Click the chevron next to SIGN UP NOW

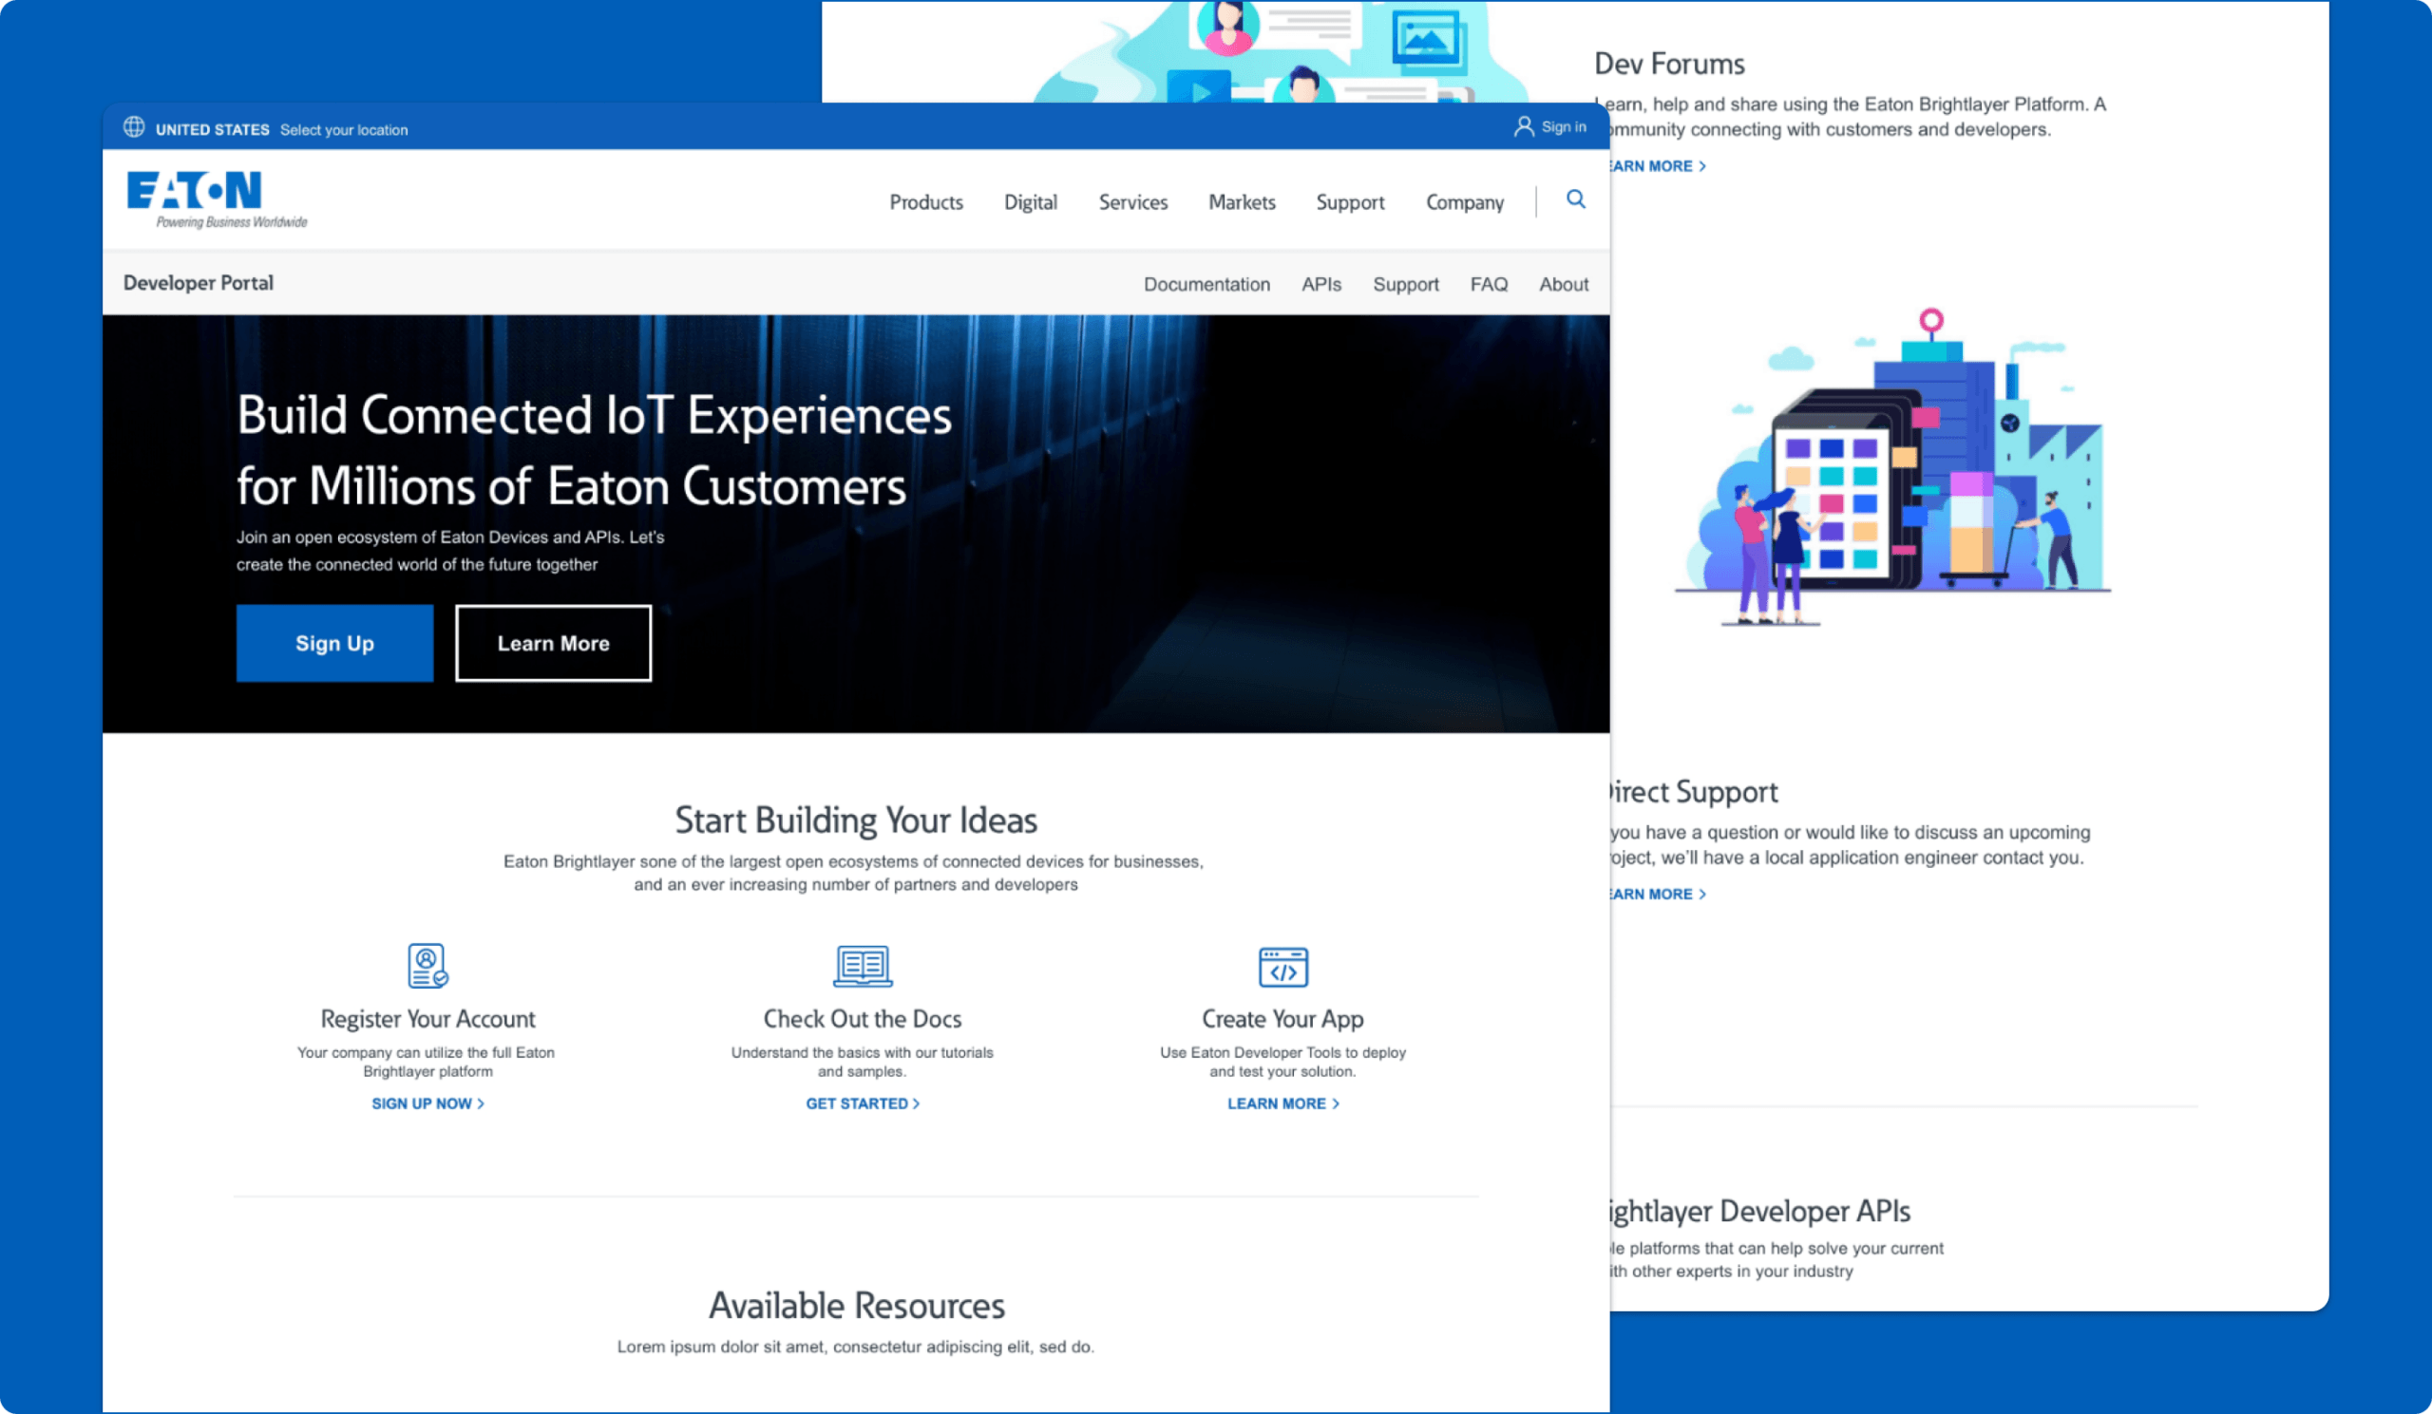coord(483,1103)
